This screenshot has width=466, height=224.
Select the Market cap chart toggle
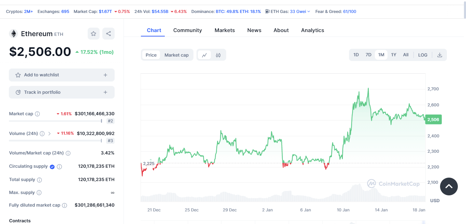pos(176,55)
